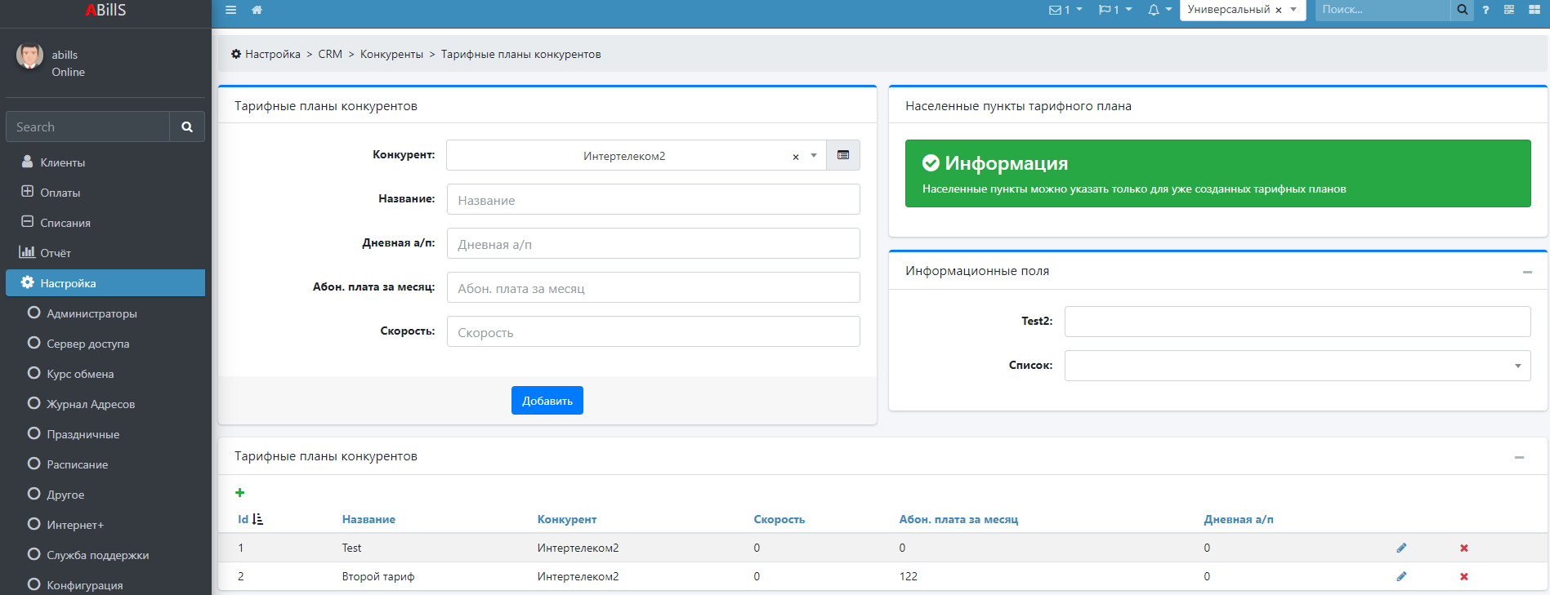Viewport: 1550px width, 595px height.
Task: Click the help question mark icon
Action: 1485,10
